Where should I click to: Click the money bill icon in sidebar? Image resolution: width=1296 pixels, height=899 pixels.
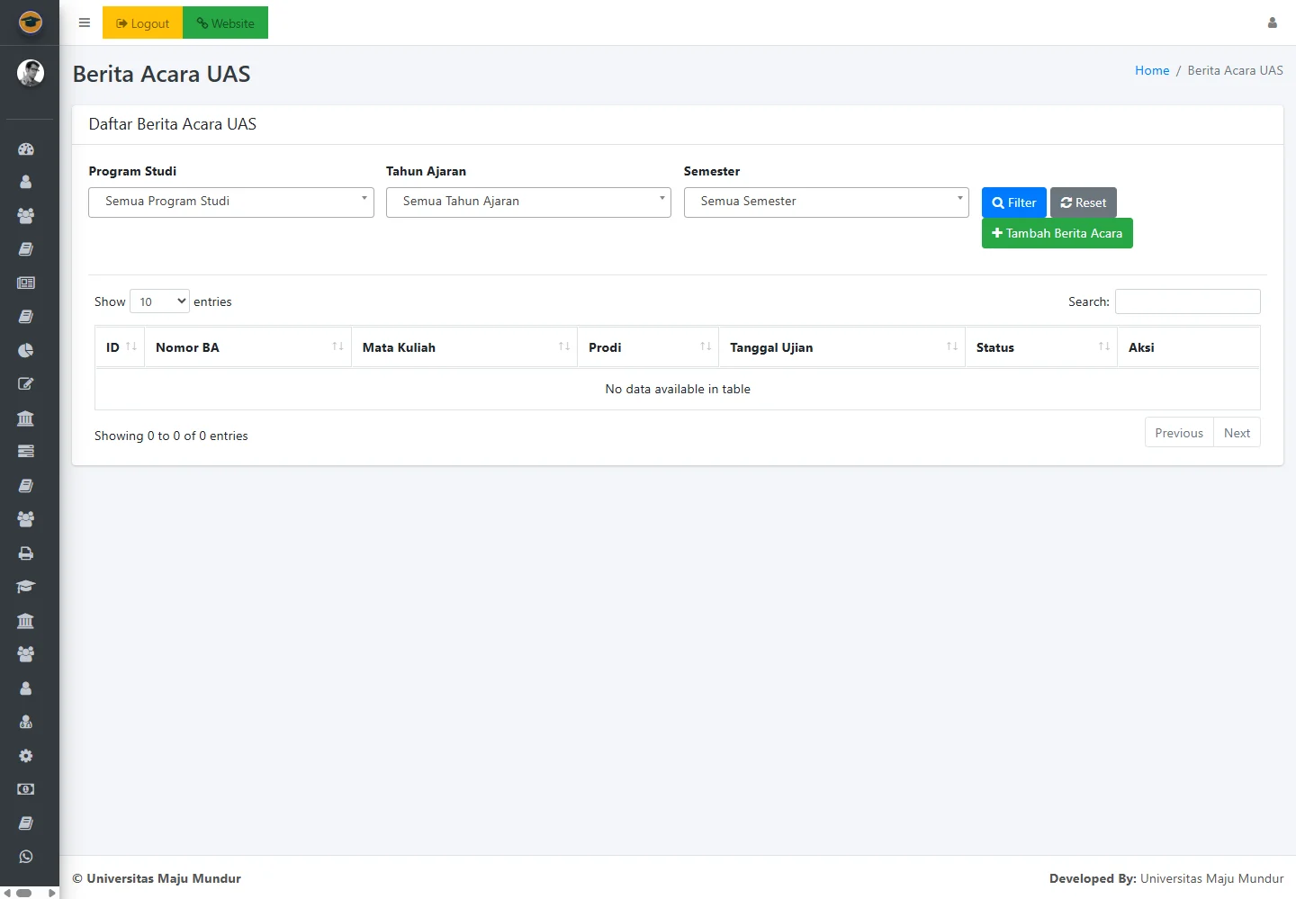tap(26, 789)
